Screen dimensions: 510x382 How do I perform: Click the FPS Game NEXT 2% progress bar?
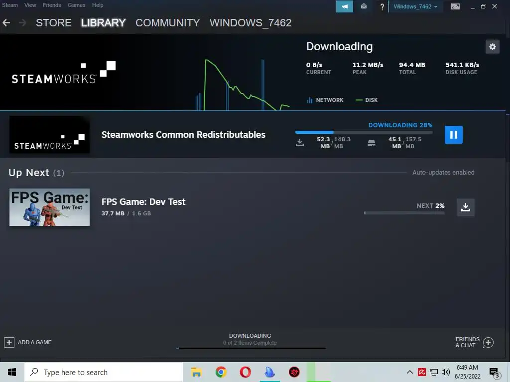404,213
